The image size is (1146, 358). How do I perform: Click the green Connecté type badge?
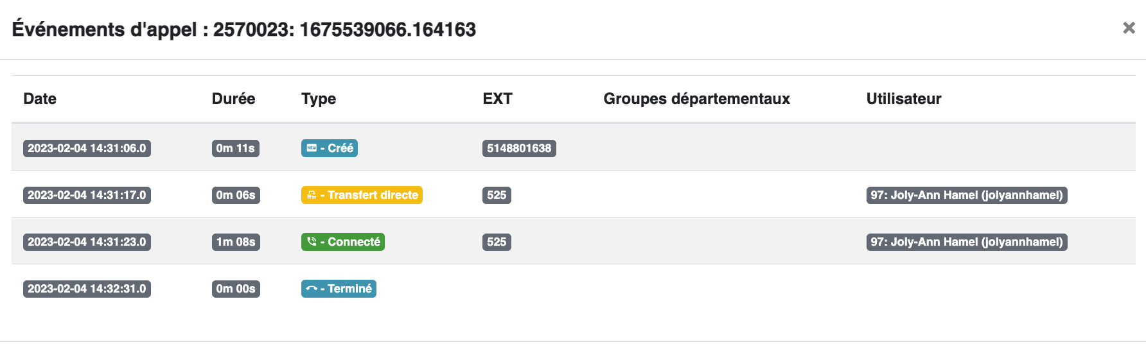coord(343,242)
